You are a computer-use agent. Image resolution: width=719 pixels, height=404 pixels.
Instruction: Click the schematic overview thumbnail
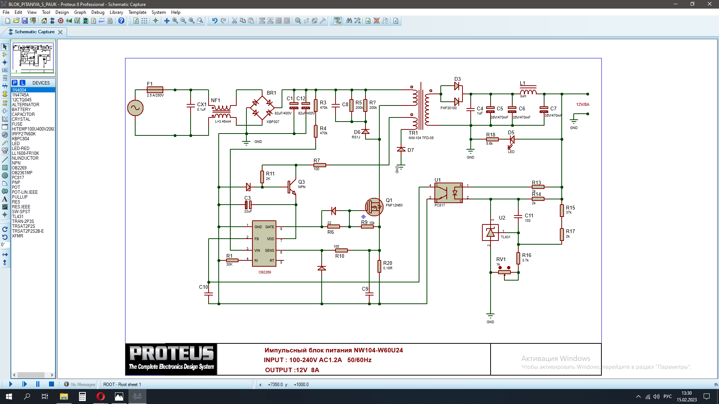tap(33, 58)
